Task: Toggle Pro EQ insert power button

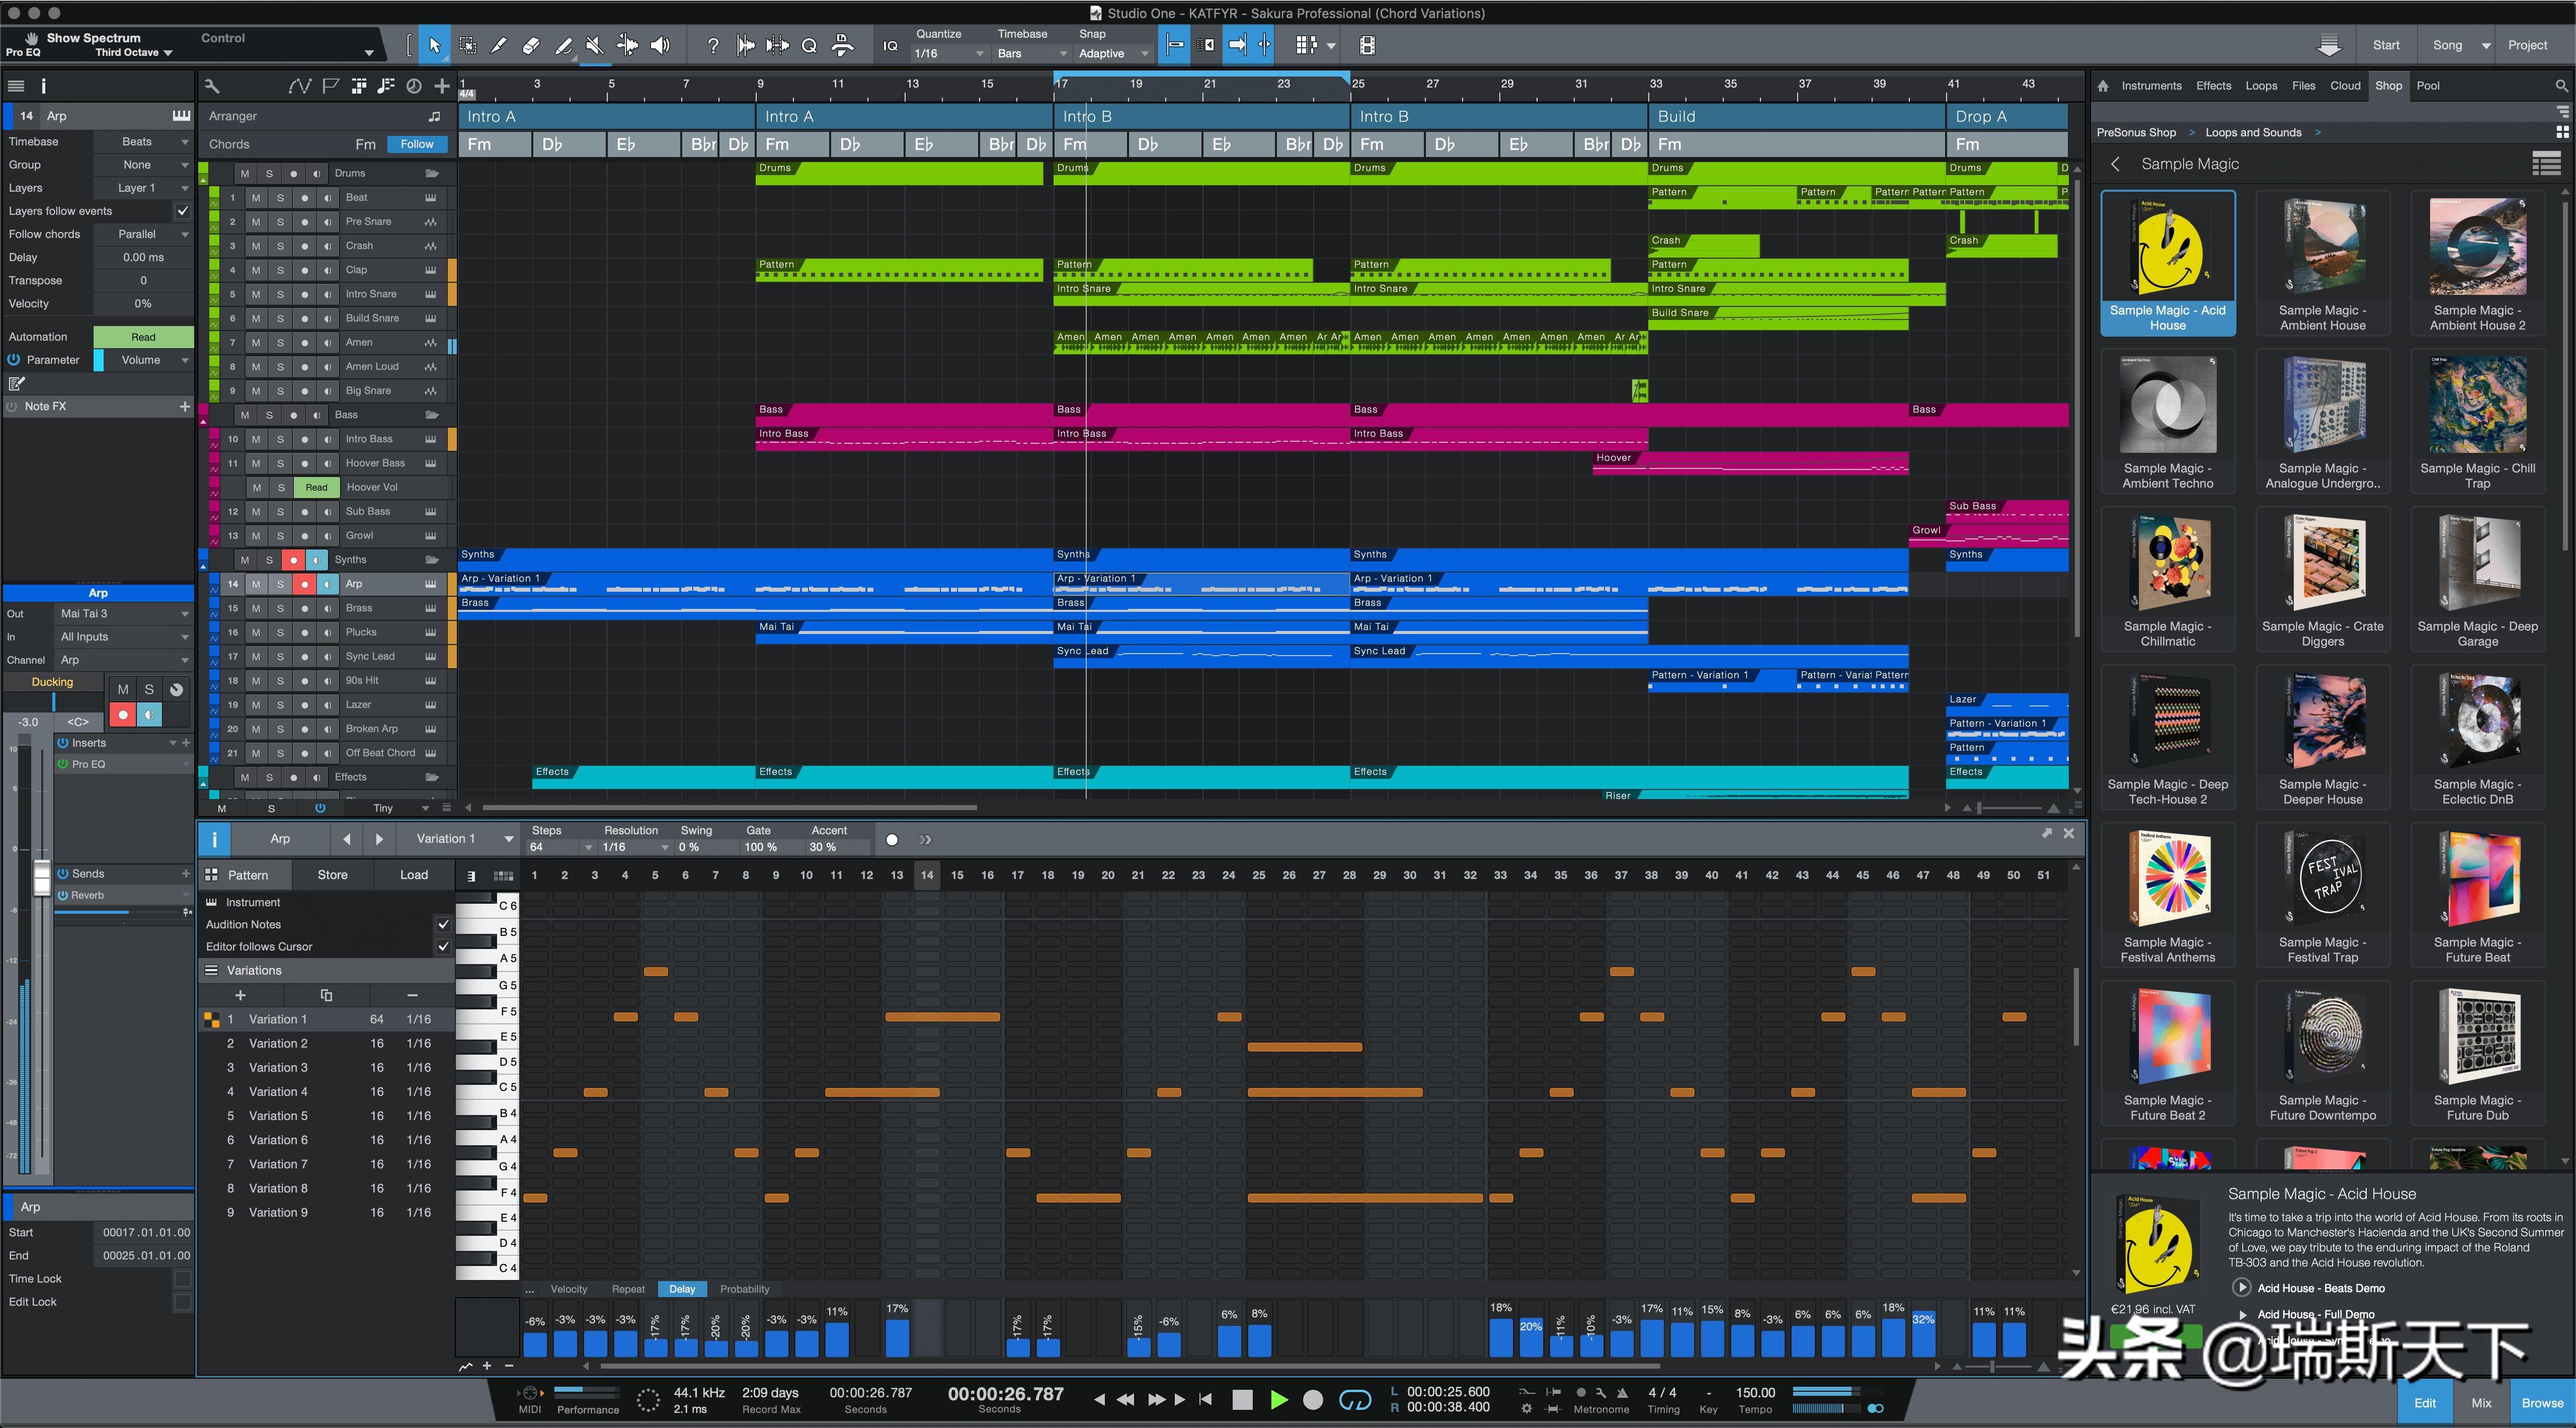Action: (64, 764)
